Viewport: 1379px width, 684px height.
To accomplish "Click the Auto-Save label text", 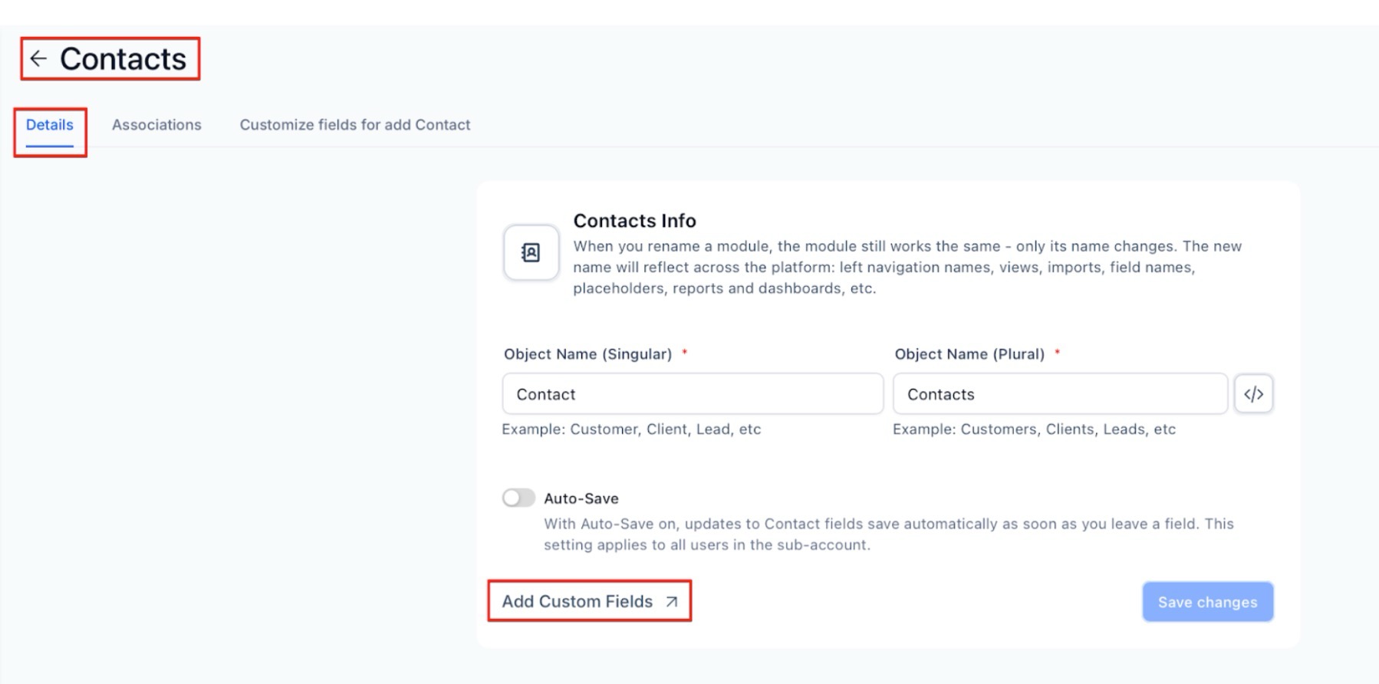I will click(581, 498).
